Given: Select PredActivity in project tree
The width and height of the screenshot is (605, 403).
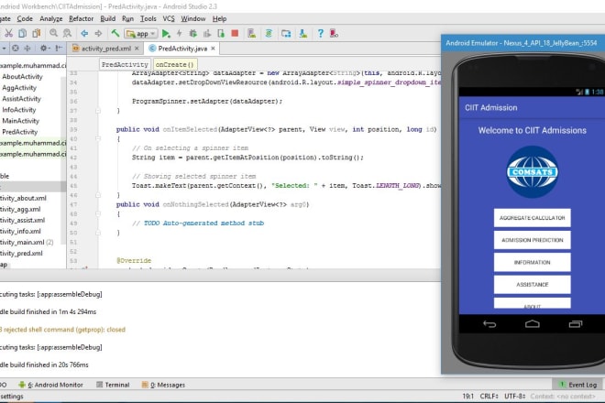Looking at the screenshot, I should pos(19,132).
